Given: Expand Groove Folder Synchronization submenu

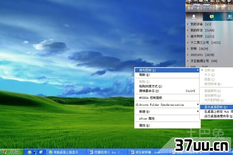Looking at the screenshot, I should (167, 105).
